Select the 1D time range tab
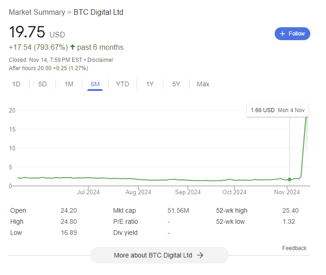Viewport: 326px width, 275px height. coord(16,84)
